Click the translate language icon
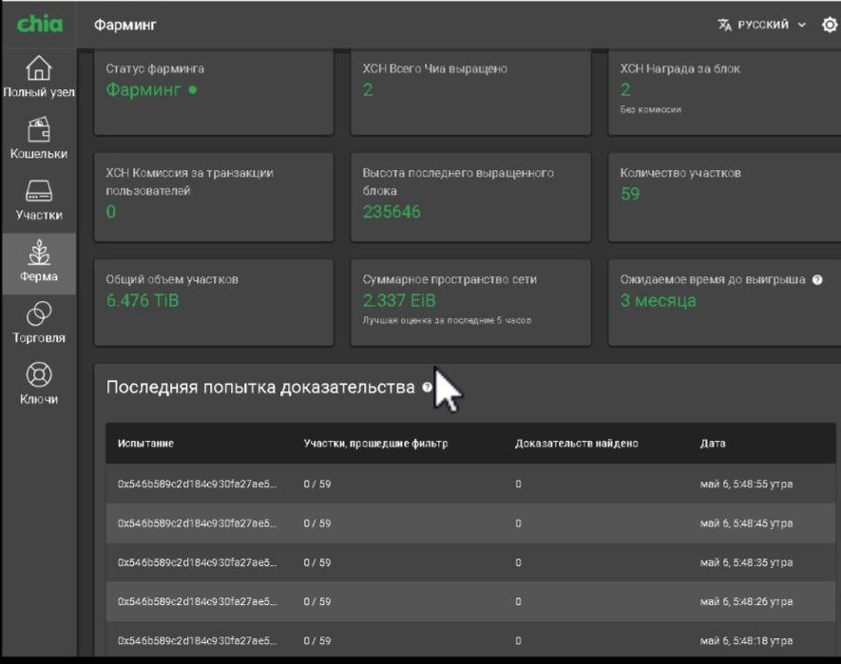841x664 pixels. pos(725,25)
